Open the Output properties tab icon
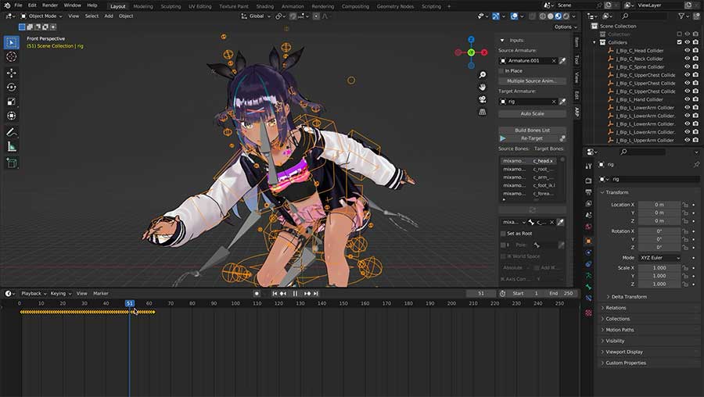 [x=588, y=192]
